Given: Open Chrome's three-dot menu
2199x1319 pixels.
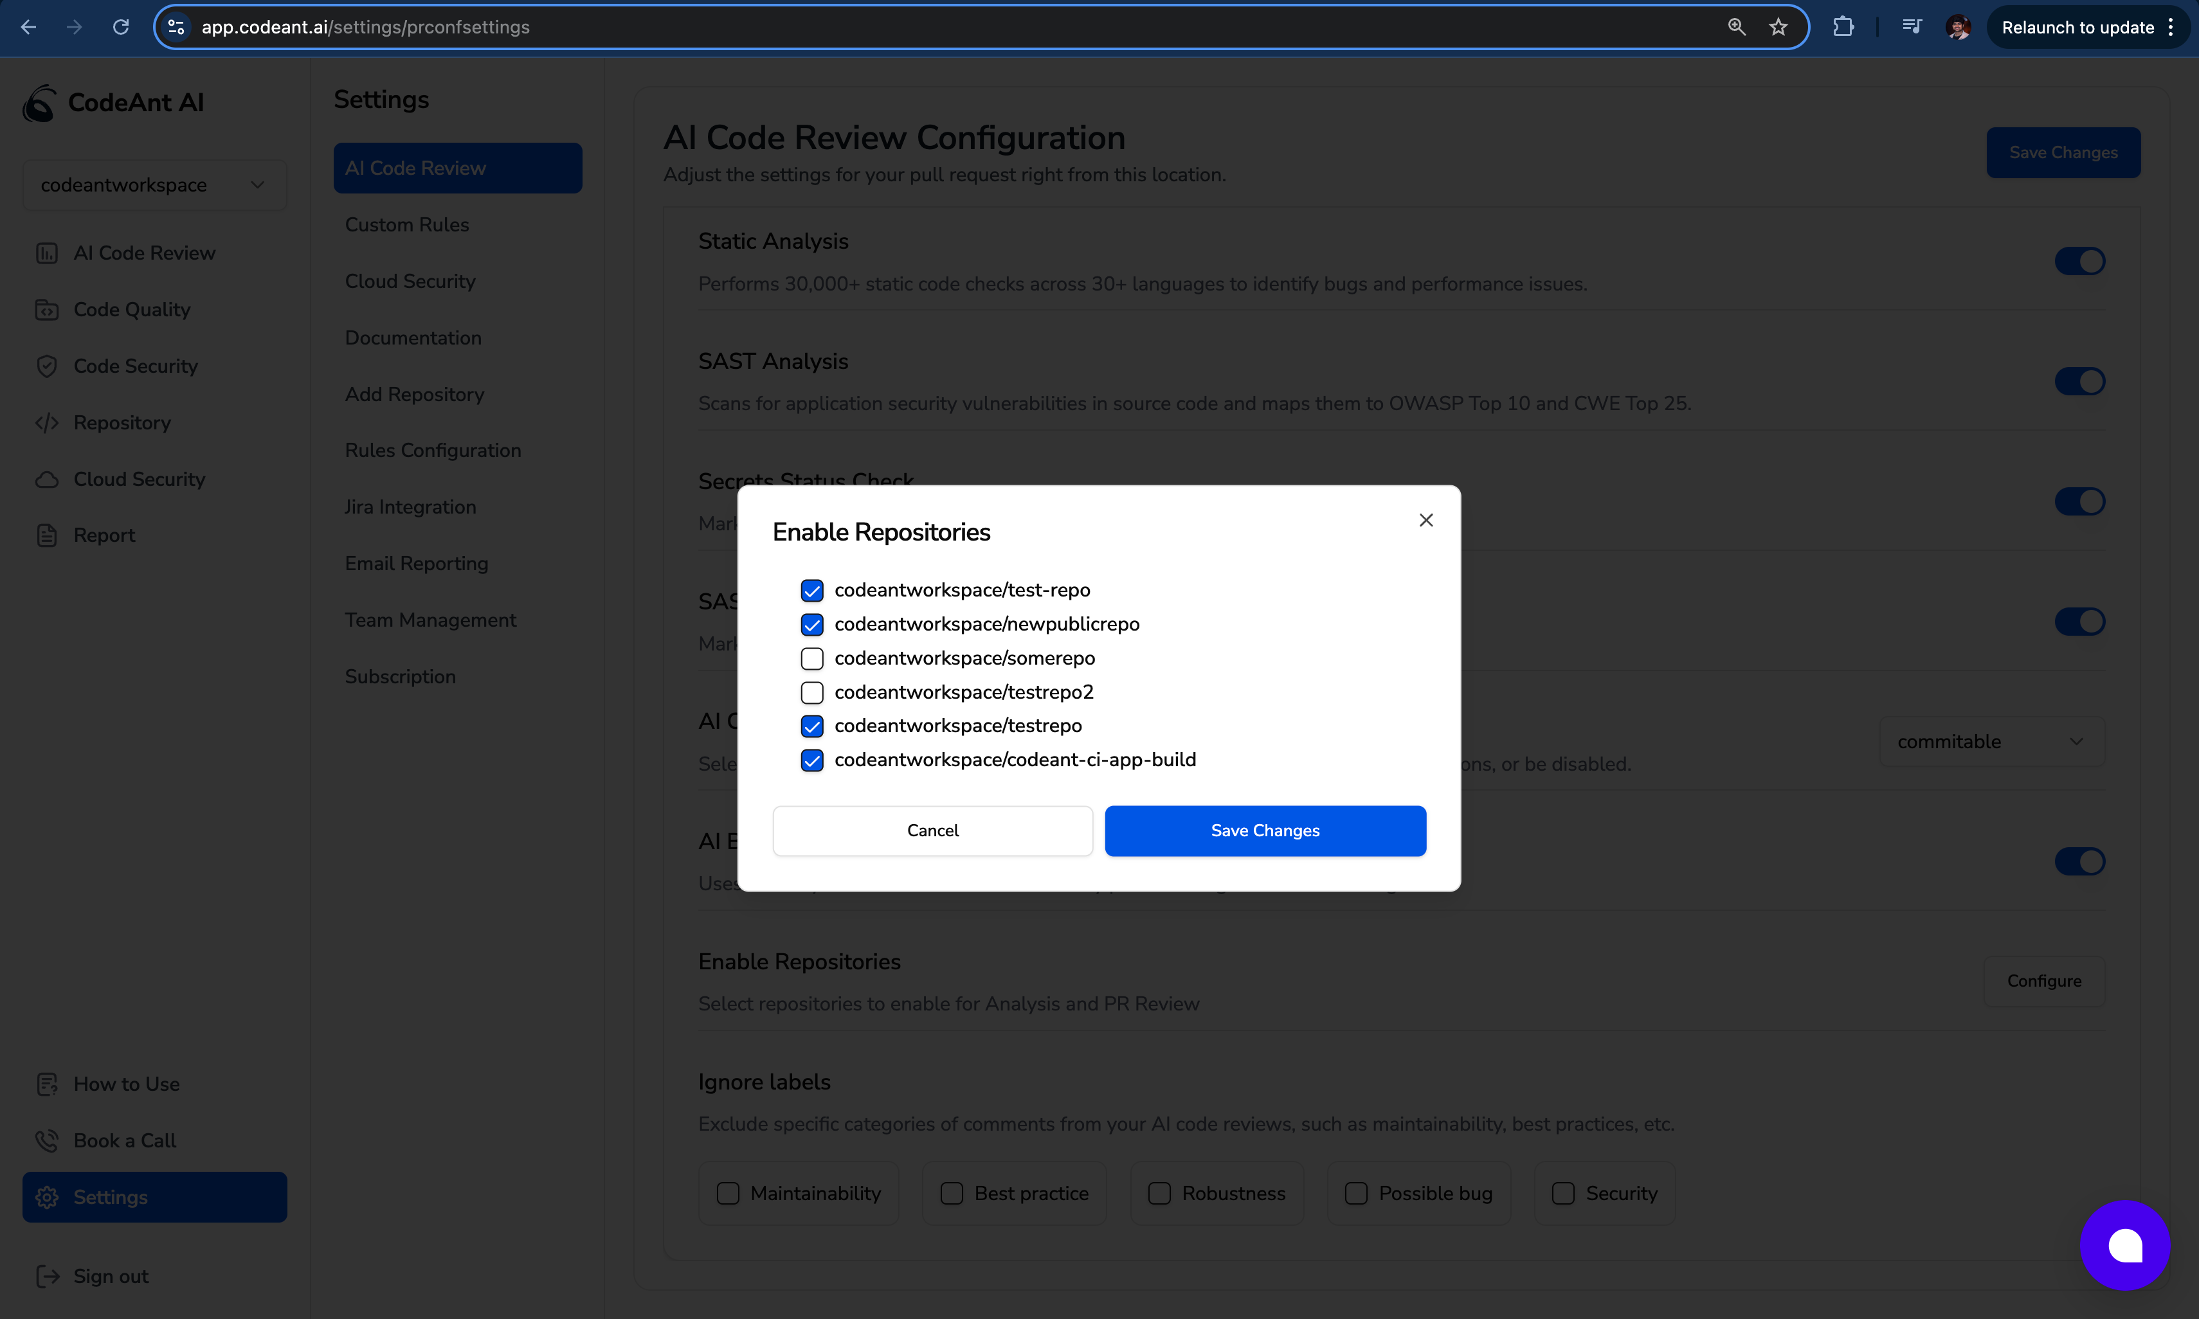Looking at the screenshot, I should pos(2171,26).
